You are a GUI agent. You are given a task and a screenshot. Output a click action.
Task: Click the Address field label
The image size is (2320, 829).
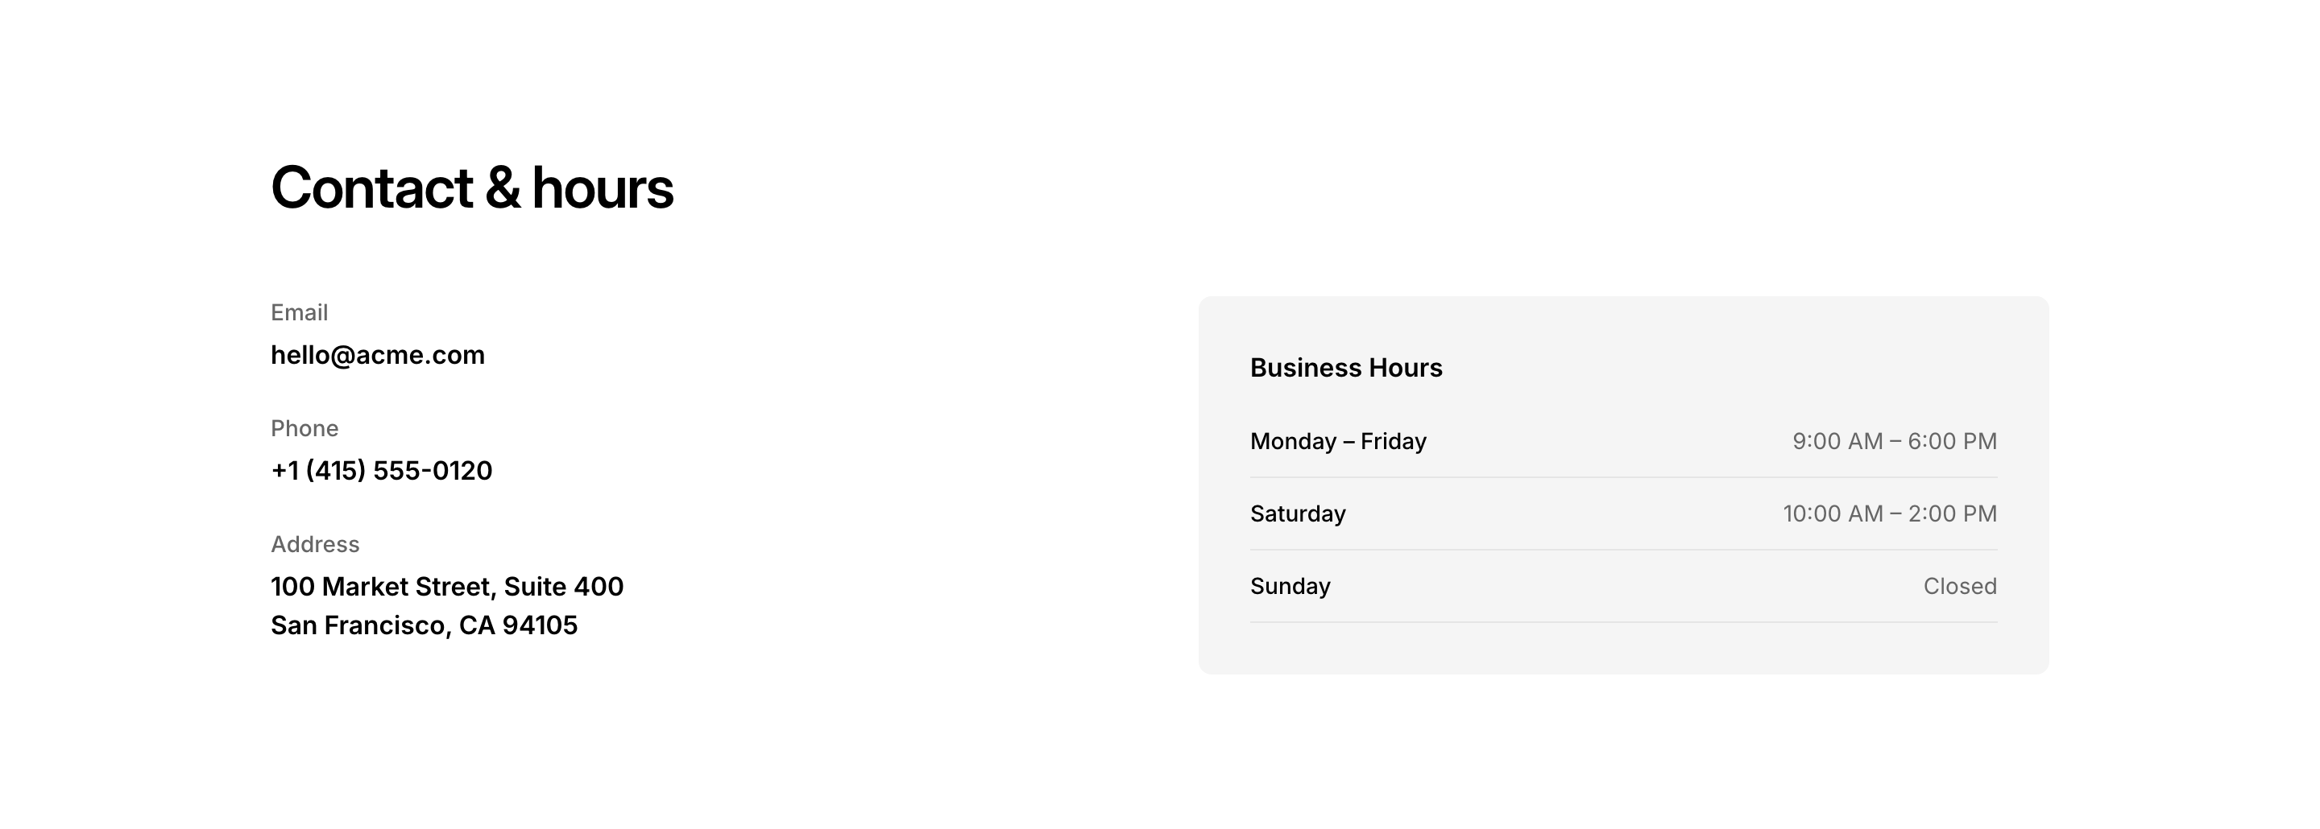click(x=315, y=545)
